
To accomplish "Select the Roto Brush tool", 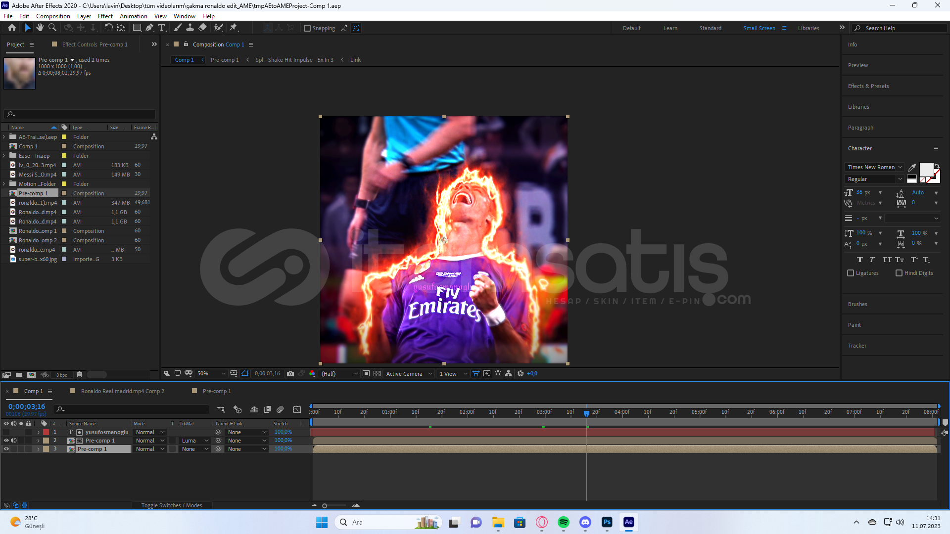I will (218, 28).
